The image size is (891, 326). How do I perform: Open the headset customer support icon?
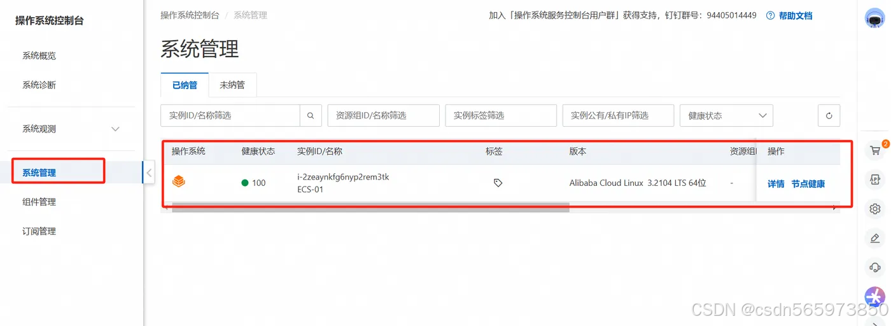click(x=875, y=267)
